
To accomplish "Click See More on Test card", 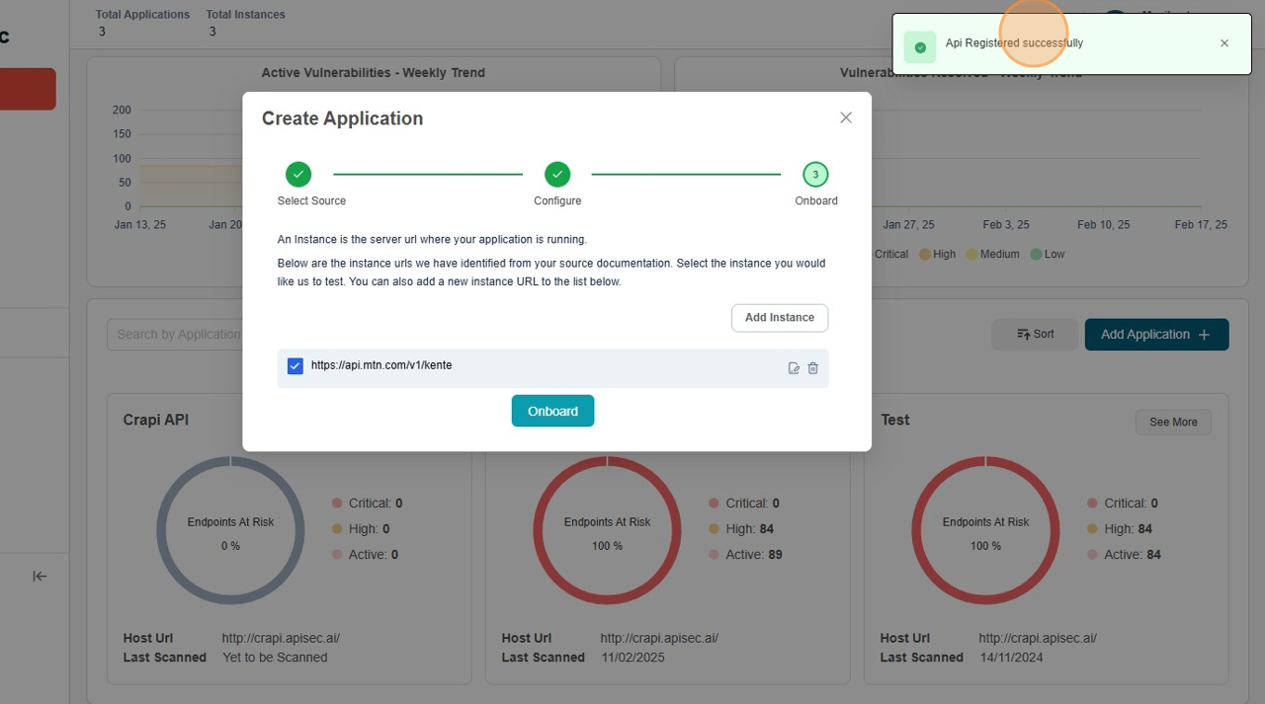I will pyautogui.click(x=1173, y=422).
